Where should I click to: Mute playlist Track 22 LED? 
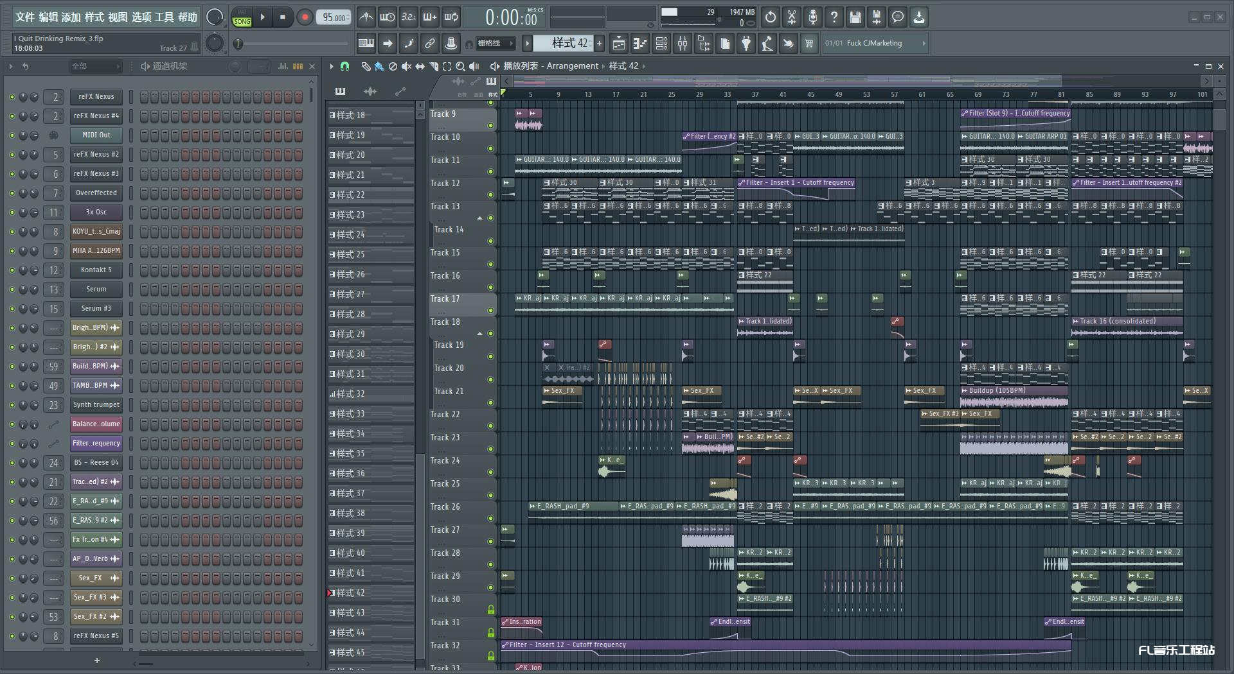click(490, 426)
